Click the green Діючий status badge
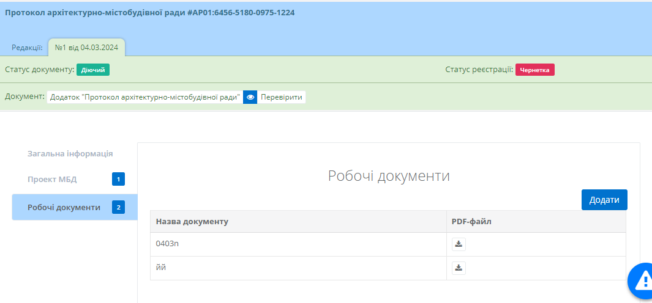 coord(93,70)
